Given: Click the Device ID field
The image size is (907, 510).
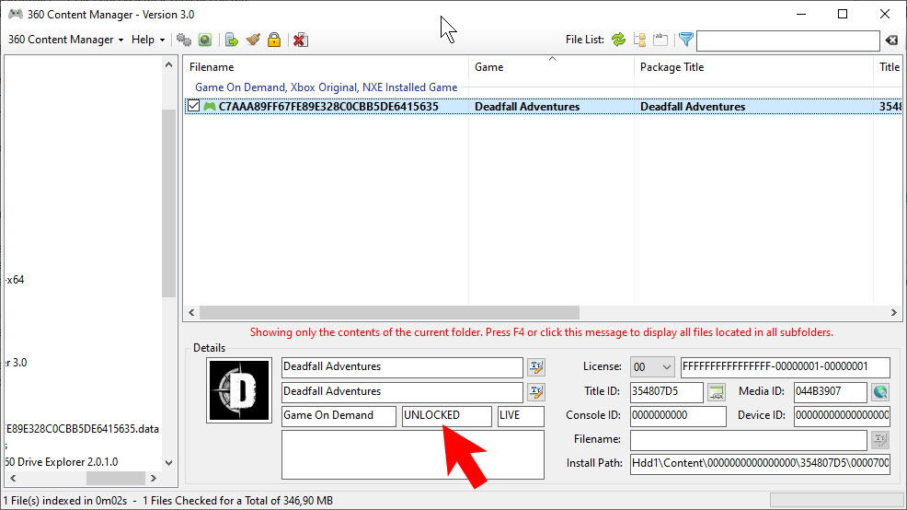Looking at the screenshot, I should 842,416.
